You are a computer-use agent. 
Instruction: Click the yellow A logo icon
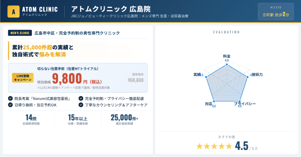coord(14,11)
